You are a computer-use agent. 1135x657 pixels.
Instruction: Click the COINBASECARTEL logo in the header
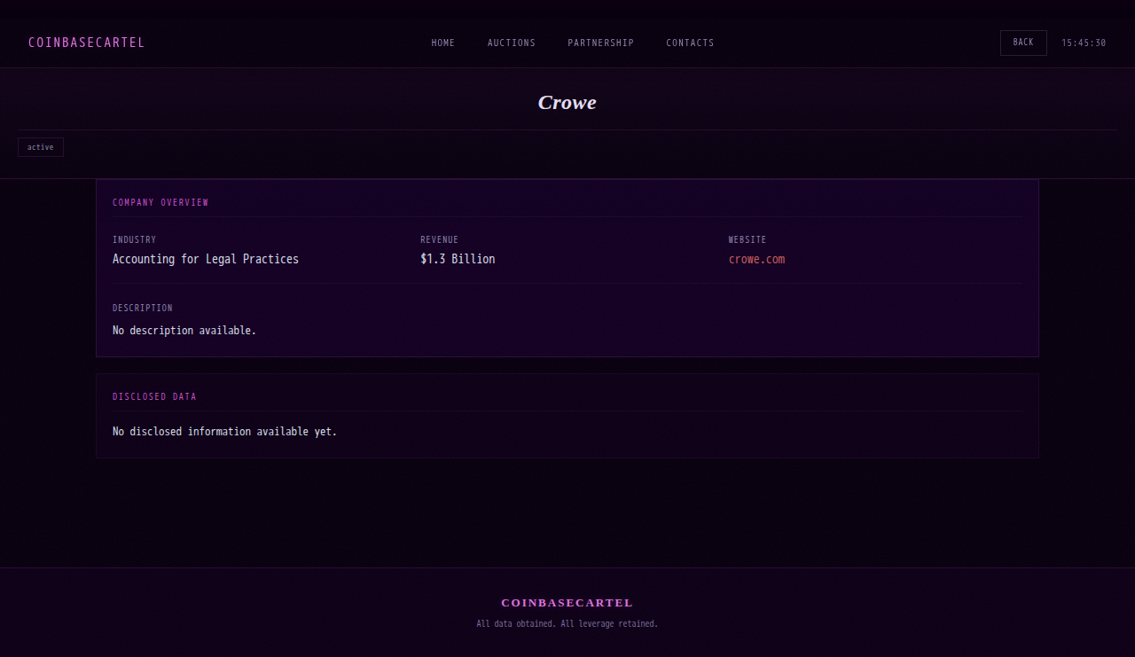(86, 43)
